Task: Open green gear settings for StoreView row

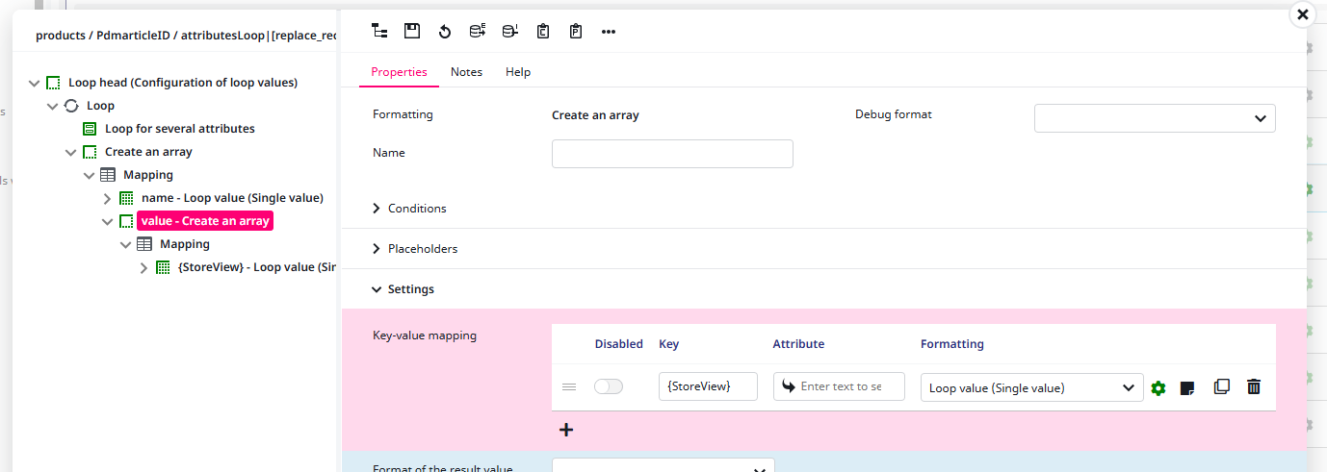Action: coord(1158,388)
